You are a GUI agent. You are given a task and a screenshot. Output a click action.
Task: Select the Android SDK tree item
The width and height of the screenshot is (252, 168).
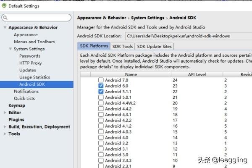(x=37, y=84)
